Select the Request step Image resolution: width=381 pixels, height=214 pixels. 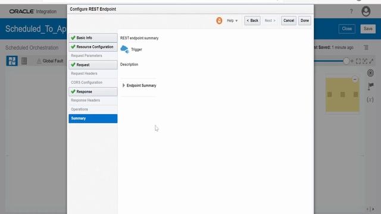(x=93, y=65)
